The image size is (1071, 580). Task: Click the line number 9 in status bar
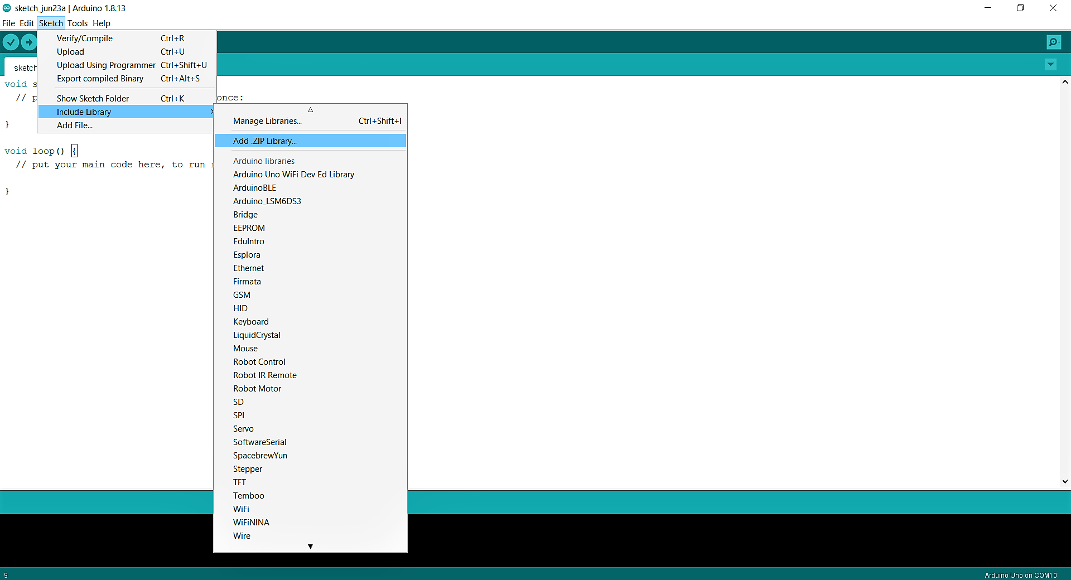(x=6, y=575)
